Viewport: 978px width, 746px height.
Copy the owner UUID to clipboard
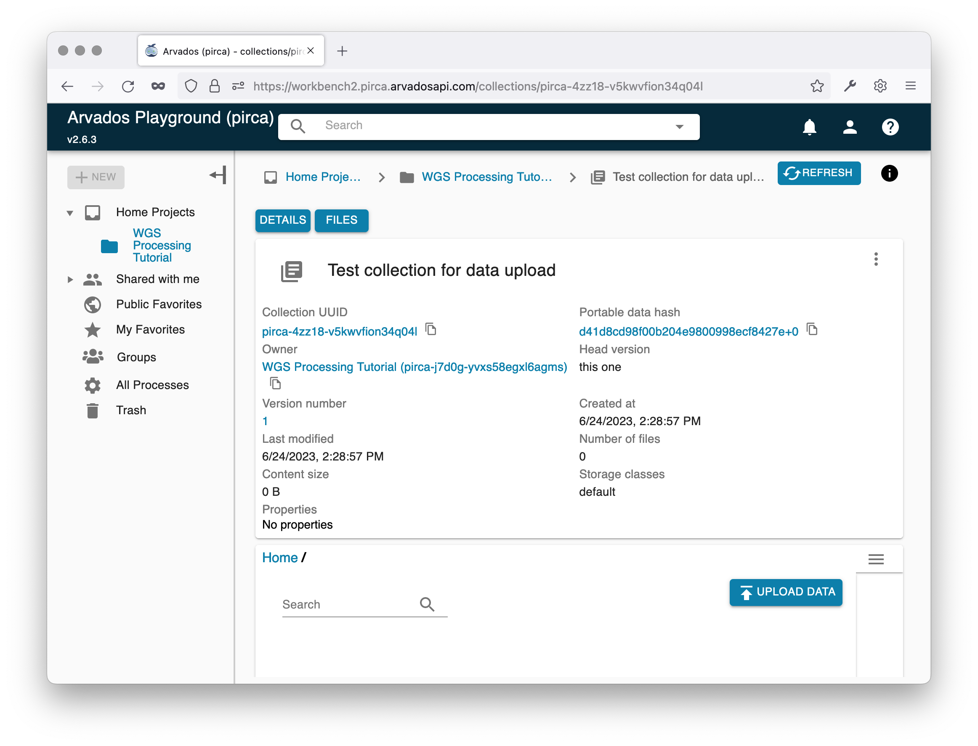coord(276,383)
